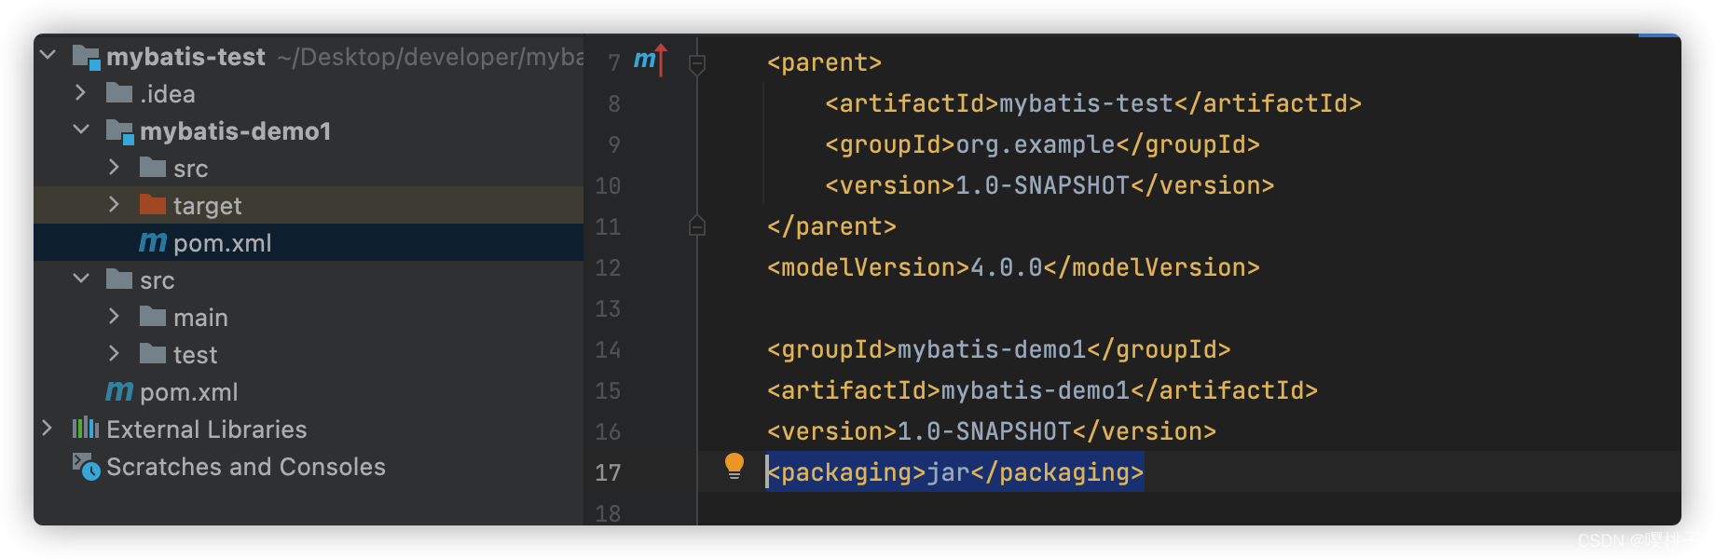Click the version line on line 10
Screen dimensions: 1715x559
pyautogui.click(x=1049, y=185)
